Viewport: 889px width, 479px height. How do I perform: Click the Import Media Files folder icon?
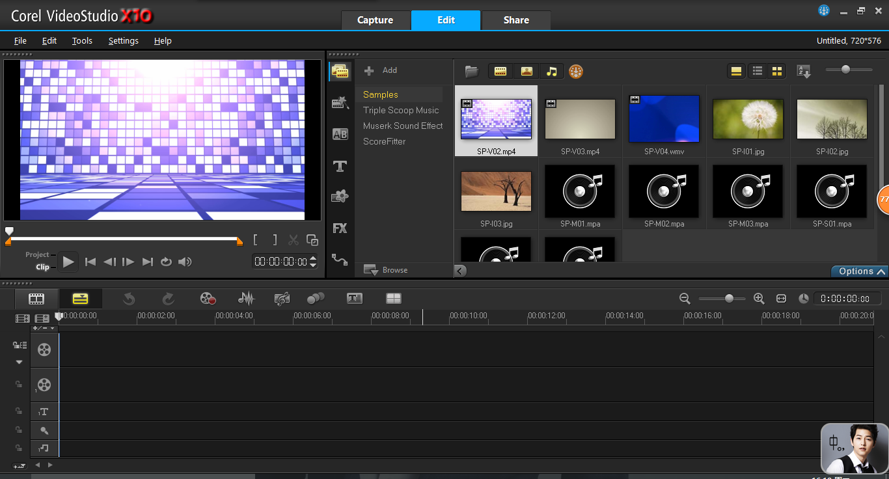coord(472,72)
